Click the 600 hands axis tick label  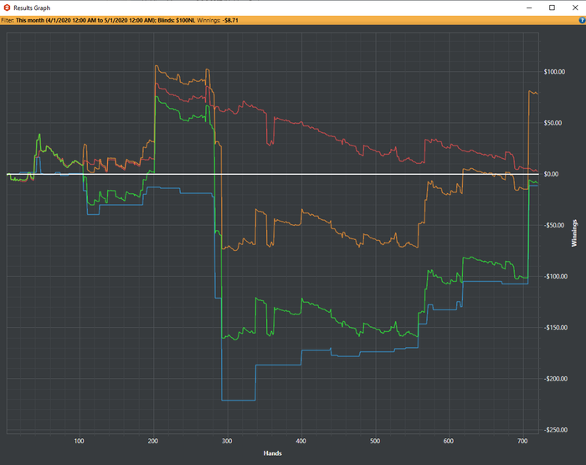(x=449, y=441)
